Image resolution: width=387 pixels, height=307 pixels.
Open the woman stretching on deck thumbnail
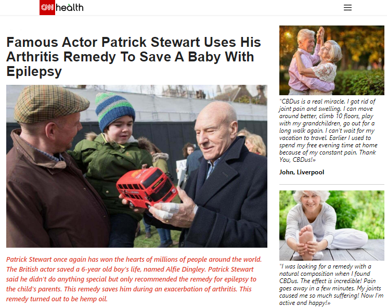tap(332, 225)
